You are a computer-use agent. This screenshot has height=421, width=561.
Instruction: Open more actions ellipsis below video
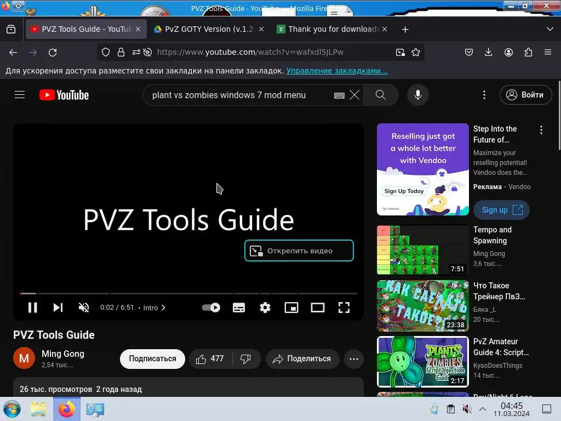(354, 359)
